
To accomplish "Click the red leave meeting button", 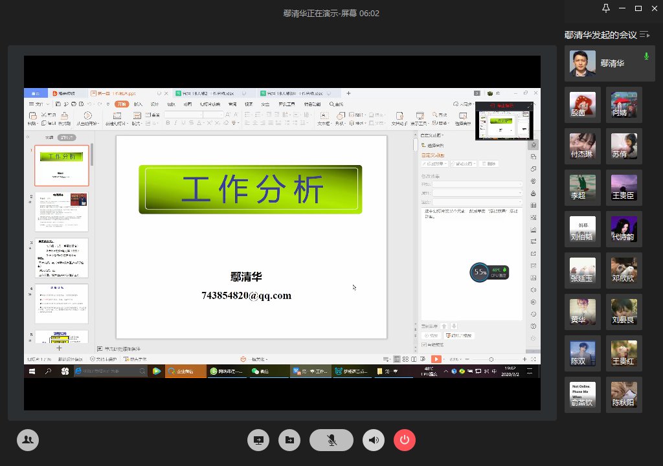I will tap(405, 439).
